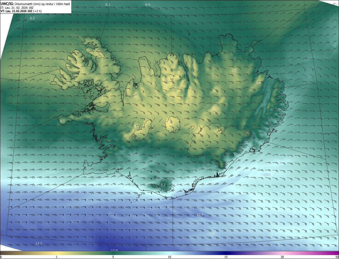Click the 10.6 value label offshore southeast

point(267,175)
